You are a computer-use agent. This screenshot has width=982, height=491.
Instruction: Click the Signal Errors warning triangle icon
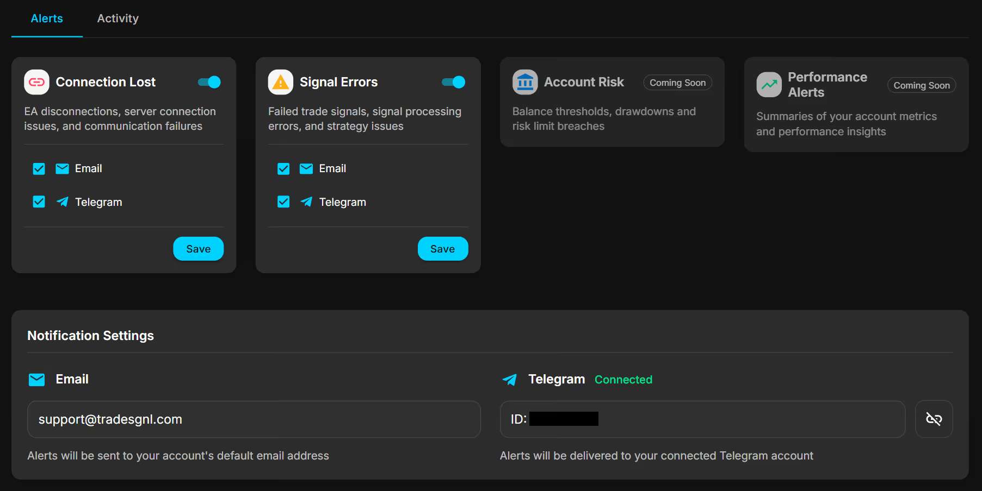tap(280, 82)
